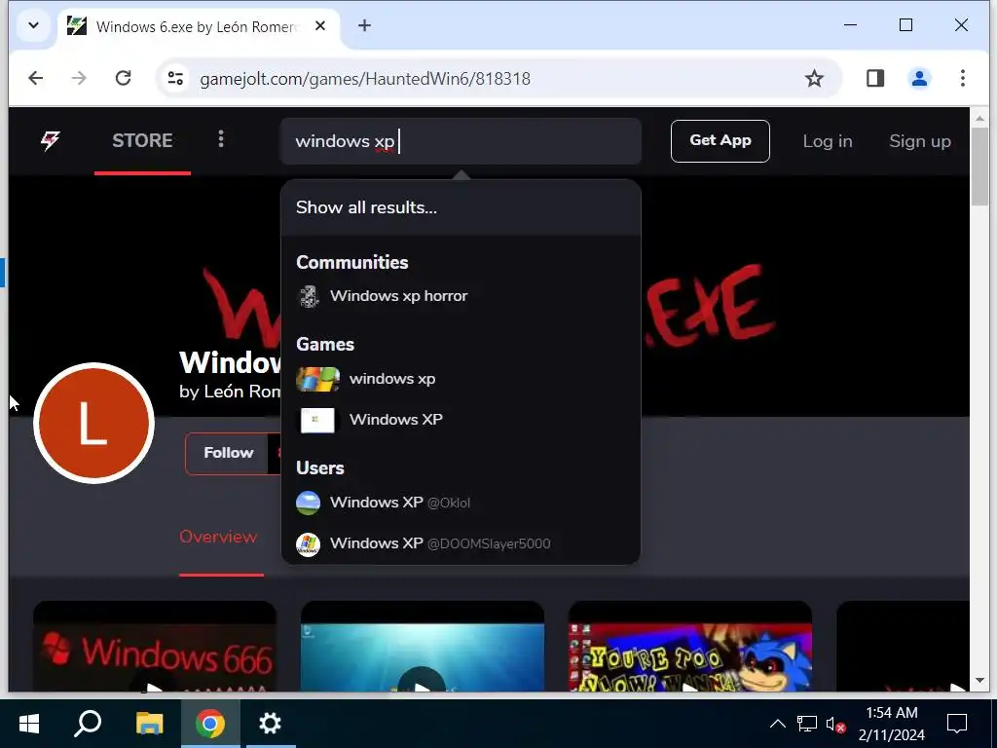Choose the 'Windows XP' game result
This screenshot has height=748, width=997.
(461, 420)
